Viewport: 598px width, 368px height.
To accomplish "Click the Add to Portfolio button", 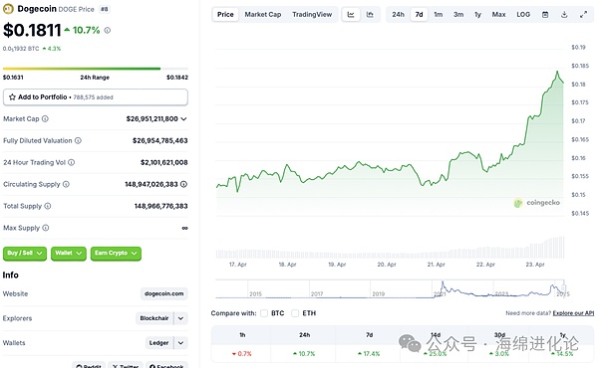I will tap(96, 97).
